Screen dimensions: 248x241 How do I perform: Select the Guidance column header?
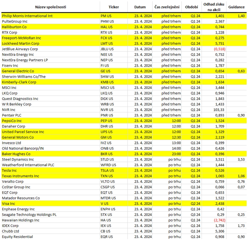pyautogui.click(x=236, y=7)
